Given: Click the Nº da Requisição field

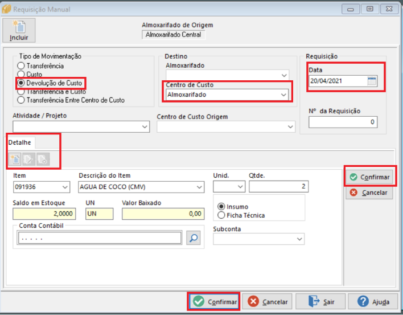Looking at the screenshot, I should [343, 122].
